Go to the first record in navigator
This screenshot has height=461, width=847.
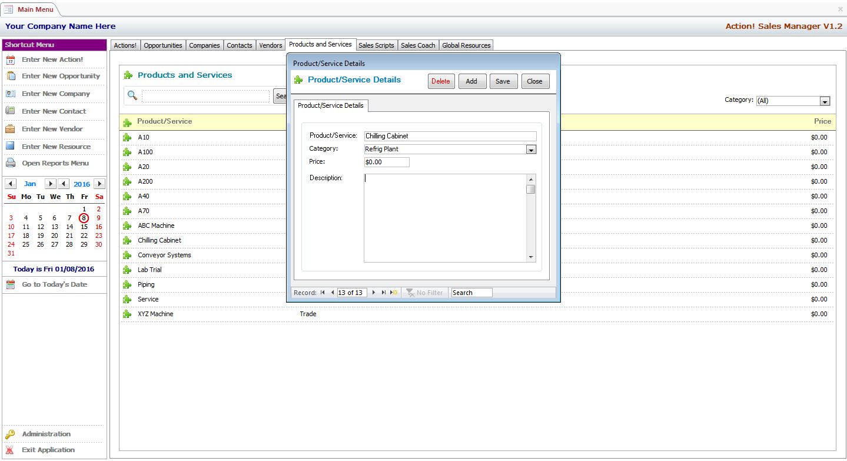coord(323,293)
